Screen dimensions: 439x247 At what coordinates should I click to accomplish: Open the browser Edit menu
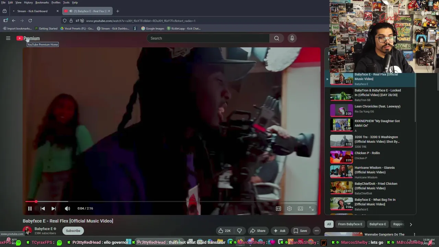11,2
